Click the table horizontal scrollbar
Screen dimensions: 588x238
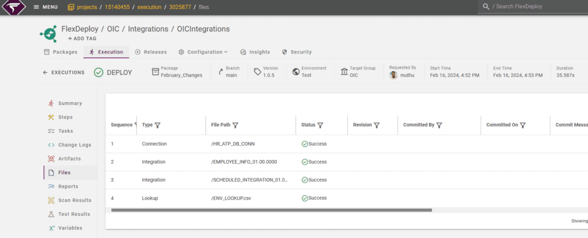272,210
